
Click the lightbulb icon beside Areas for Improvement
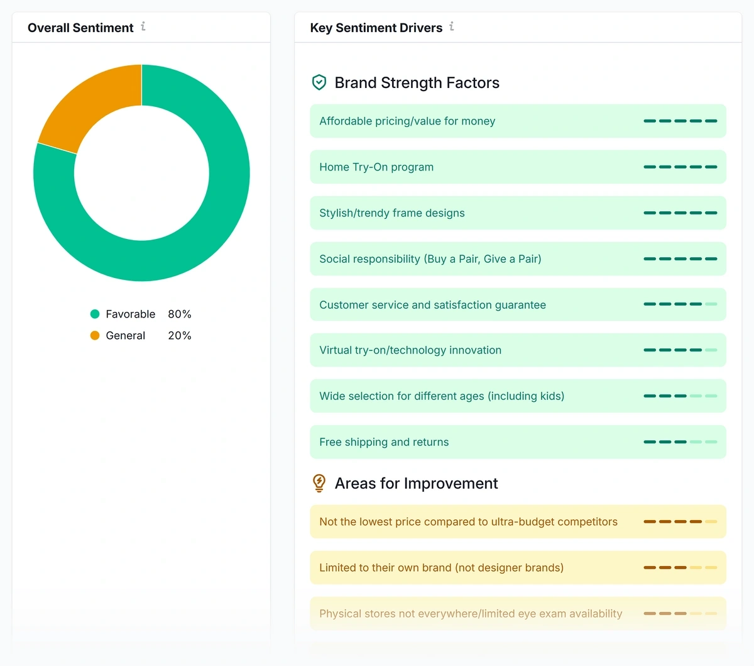point(319,483)
